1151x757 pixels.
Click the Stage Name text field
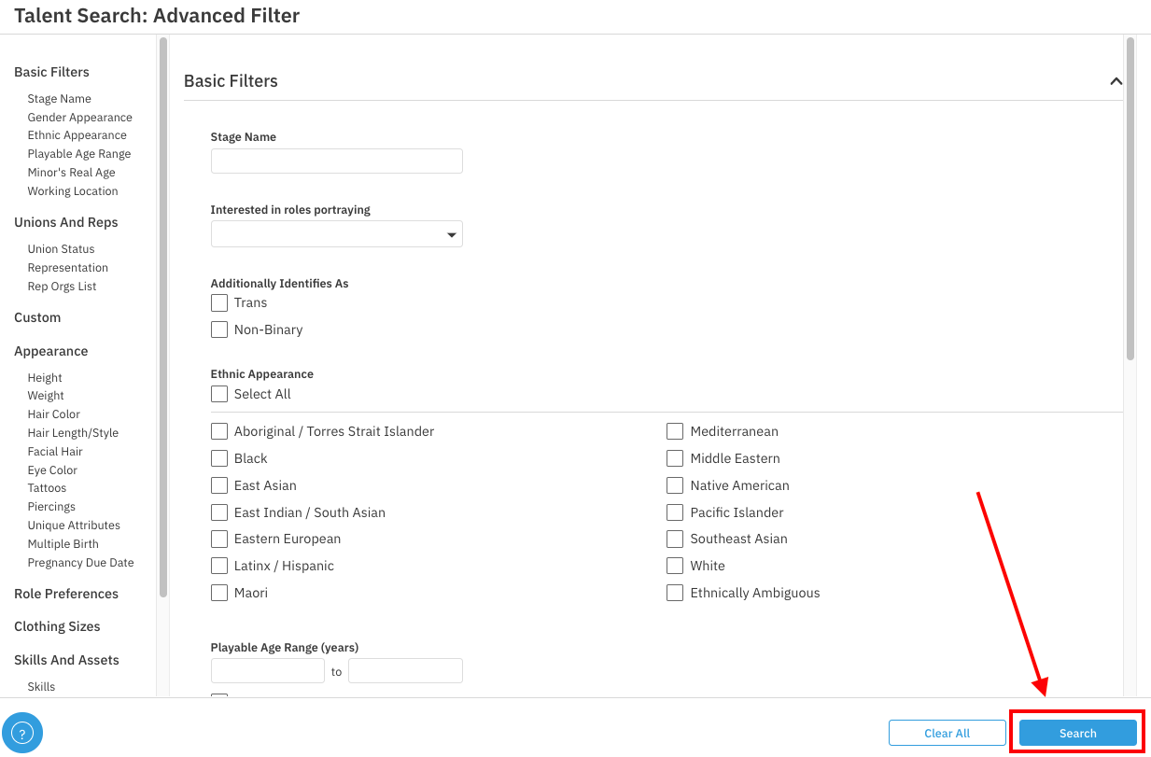(x=336, y=161)
